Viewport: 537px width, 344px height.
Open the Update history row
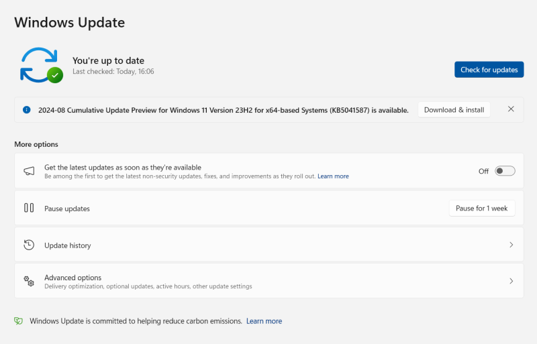[x=268, y=245]
